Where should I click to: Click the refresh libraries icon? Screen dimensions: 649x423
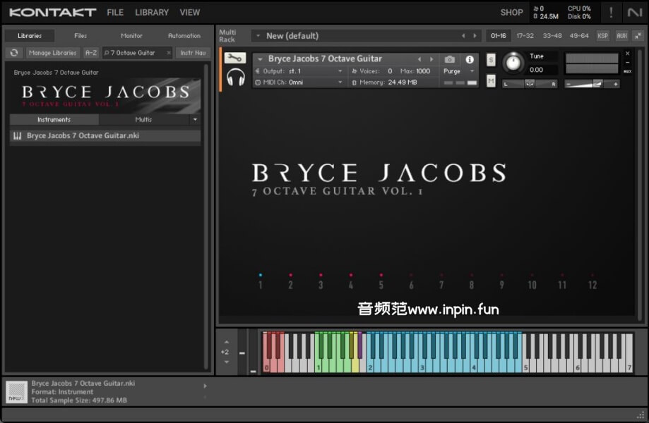click(14, 53)
